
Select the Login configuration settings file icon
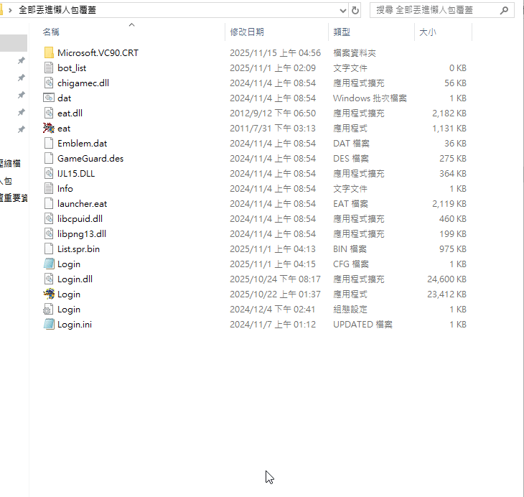(49, 309)
